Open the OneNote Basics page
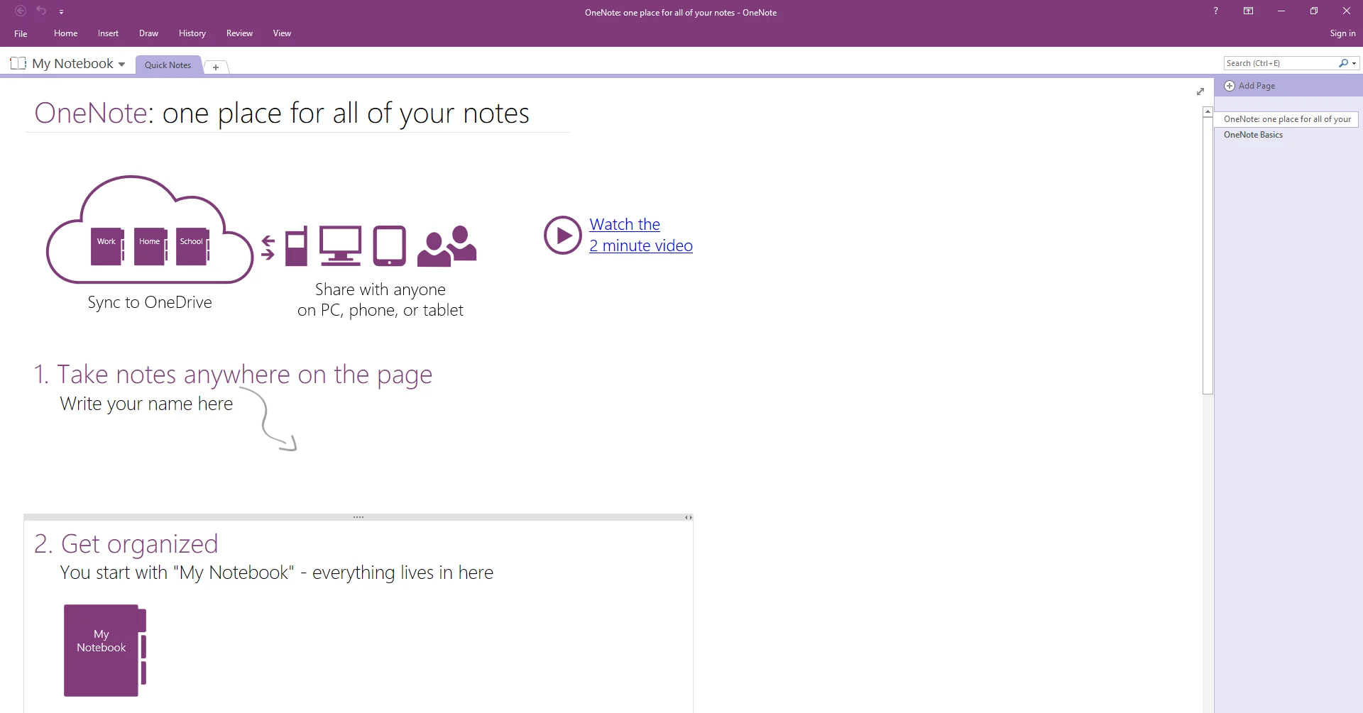 click(1253, 135)
